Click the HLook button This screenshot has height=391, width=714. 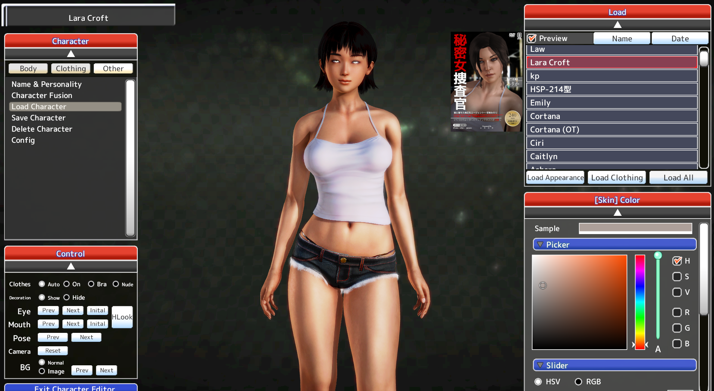(122, 317)
